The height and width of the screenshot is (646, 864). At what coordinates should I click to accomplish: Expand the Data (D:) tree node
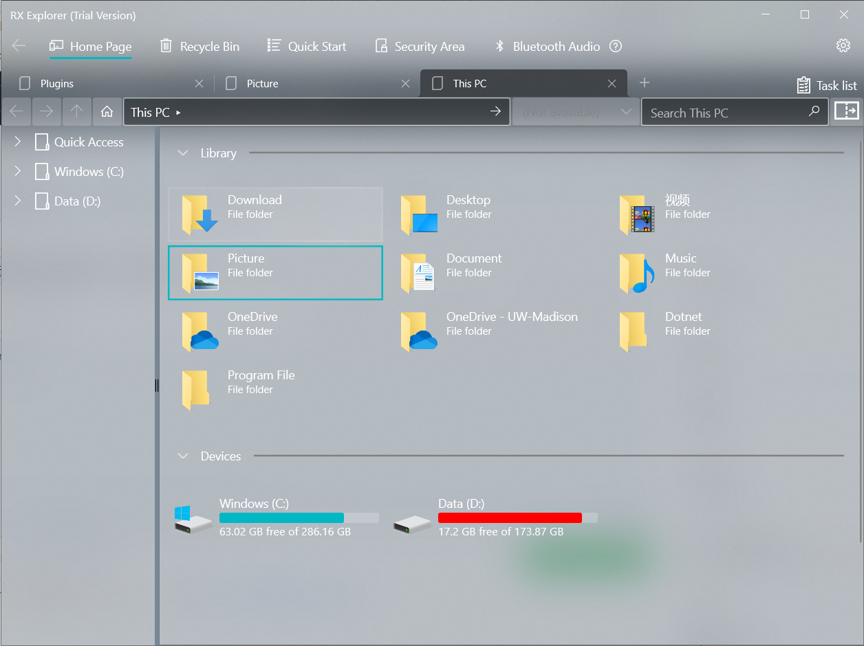click(18, 201)
